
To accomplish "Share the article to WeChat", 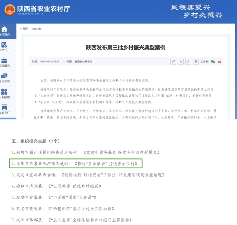I will point(213,62).
